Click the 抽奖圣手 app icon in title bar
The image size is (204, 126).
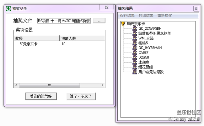coord(8,9)
